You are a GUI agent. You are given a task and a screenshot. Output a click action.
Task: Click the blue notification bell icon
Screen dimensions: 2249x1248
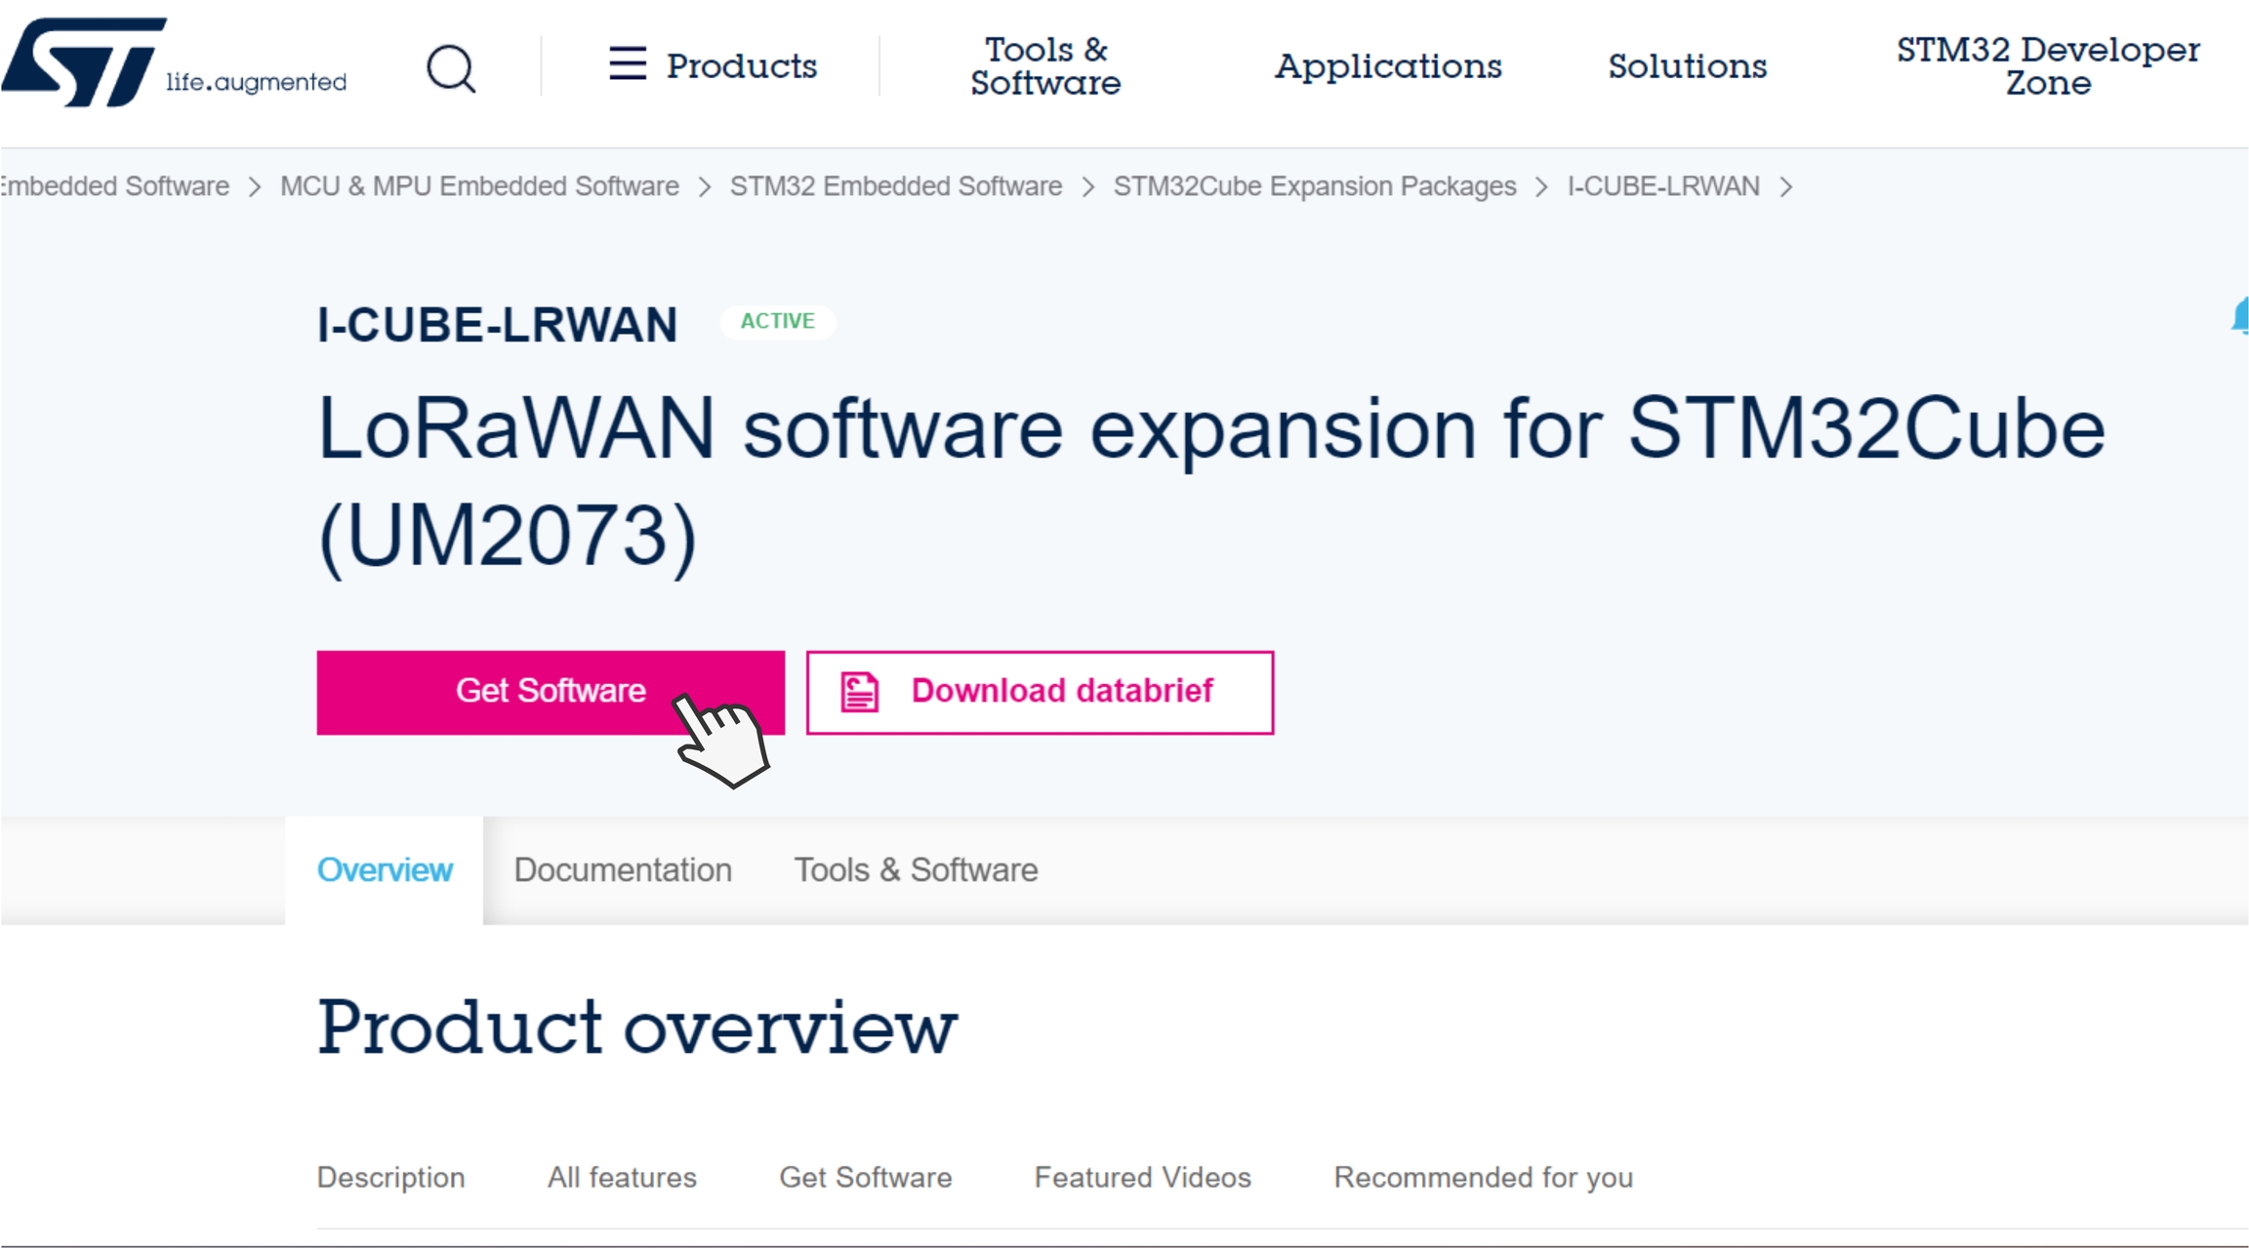click(x=2239, y=317)
